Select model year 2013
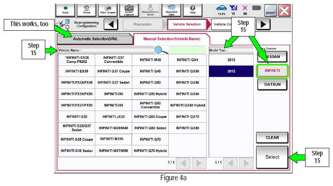This screenshot has width=333, height=186. 231,60
